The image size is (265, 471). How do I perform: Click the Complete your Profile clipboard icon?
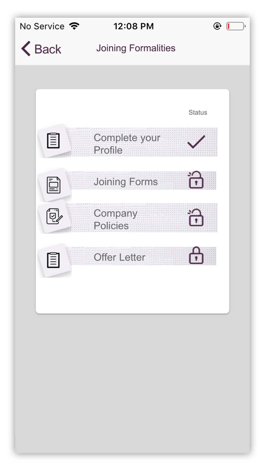click(x=53, y=141)
